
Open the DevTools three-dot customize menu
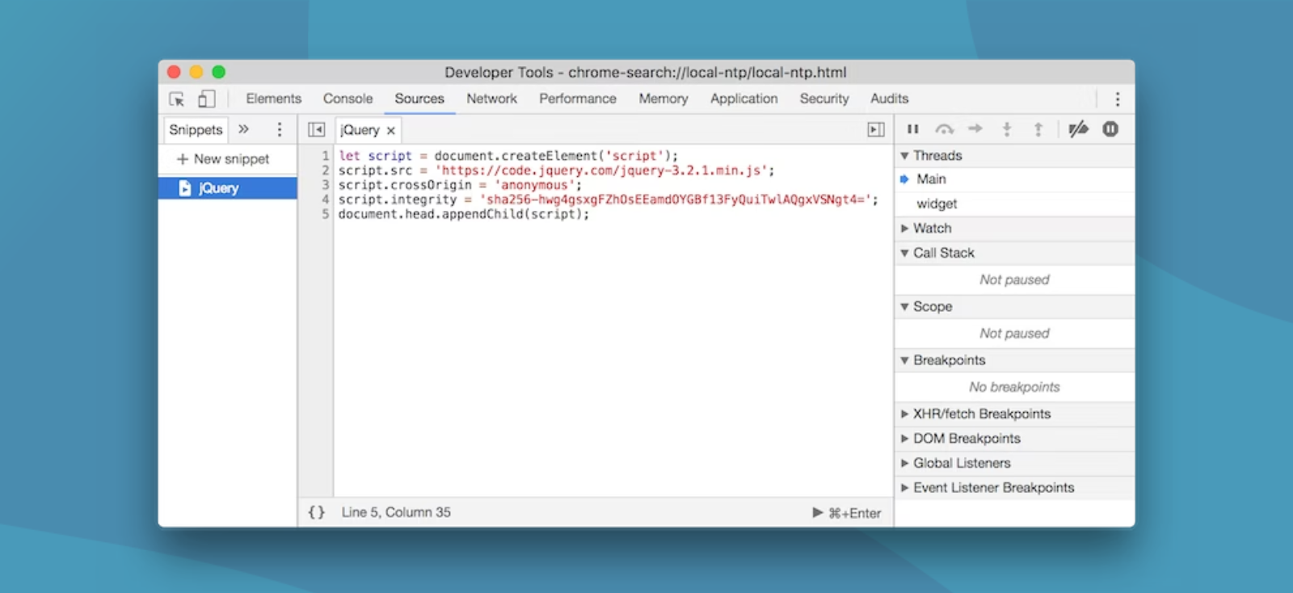point(1118,99)
